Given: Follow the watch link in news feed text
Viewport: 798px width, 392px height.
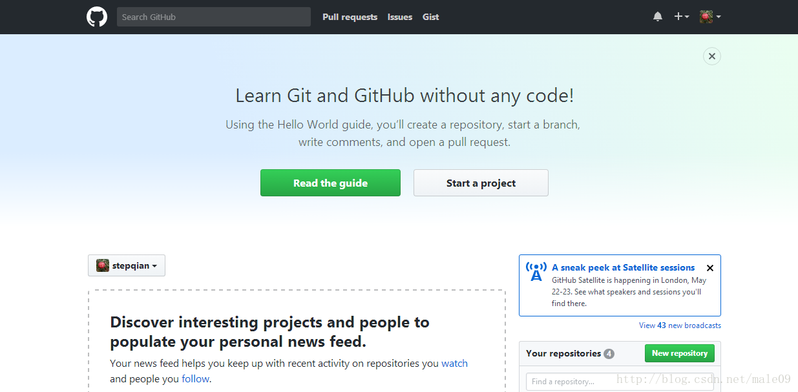Looking at the screenshot, I should coord(454,364).
